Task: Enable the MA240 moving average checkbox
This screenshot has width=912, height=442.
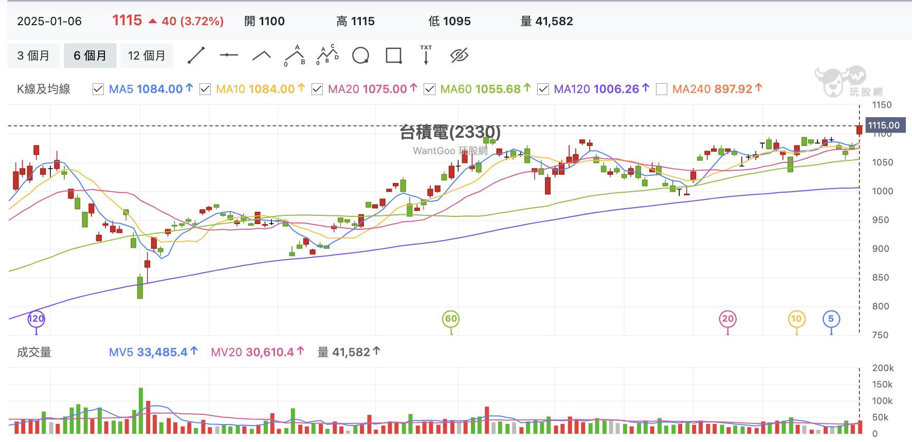Action: (662, 89)
